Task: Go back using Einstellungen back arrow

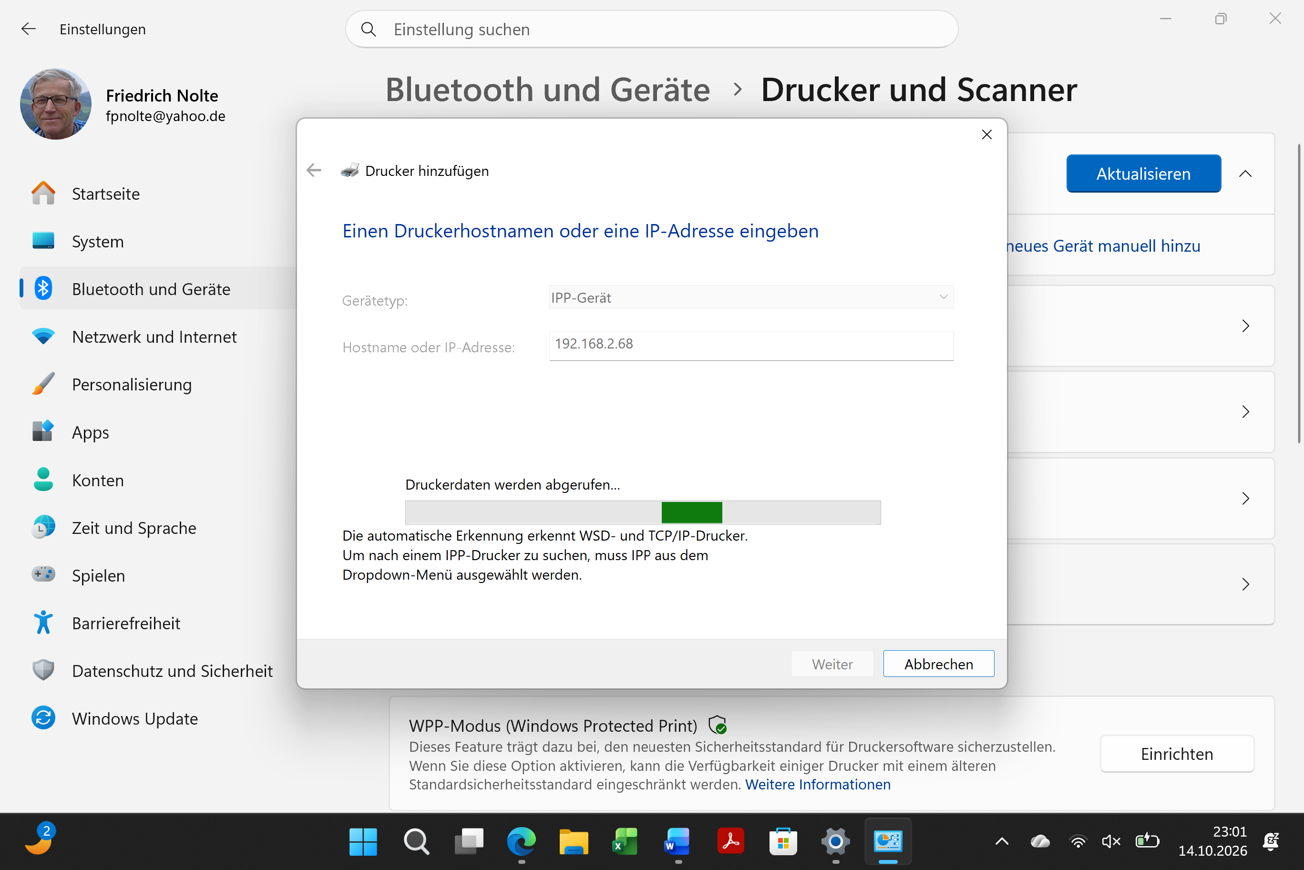Action: 28,29
